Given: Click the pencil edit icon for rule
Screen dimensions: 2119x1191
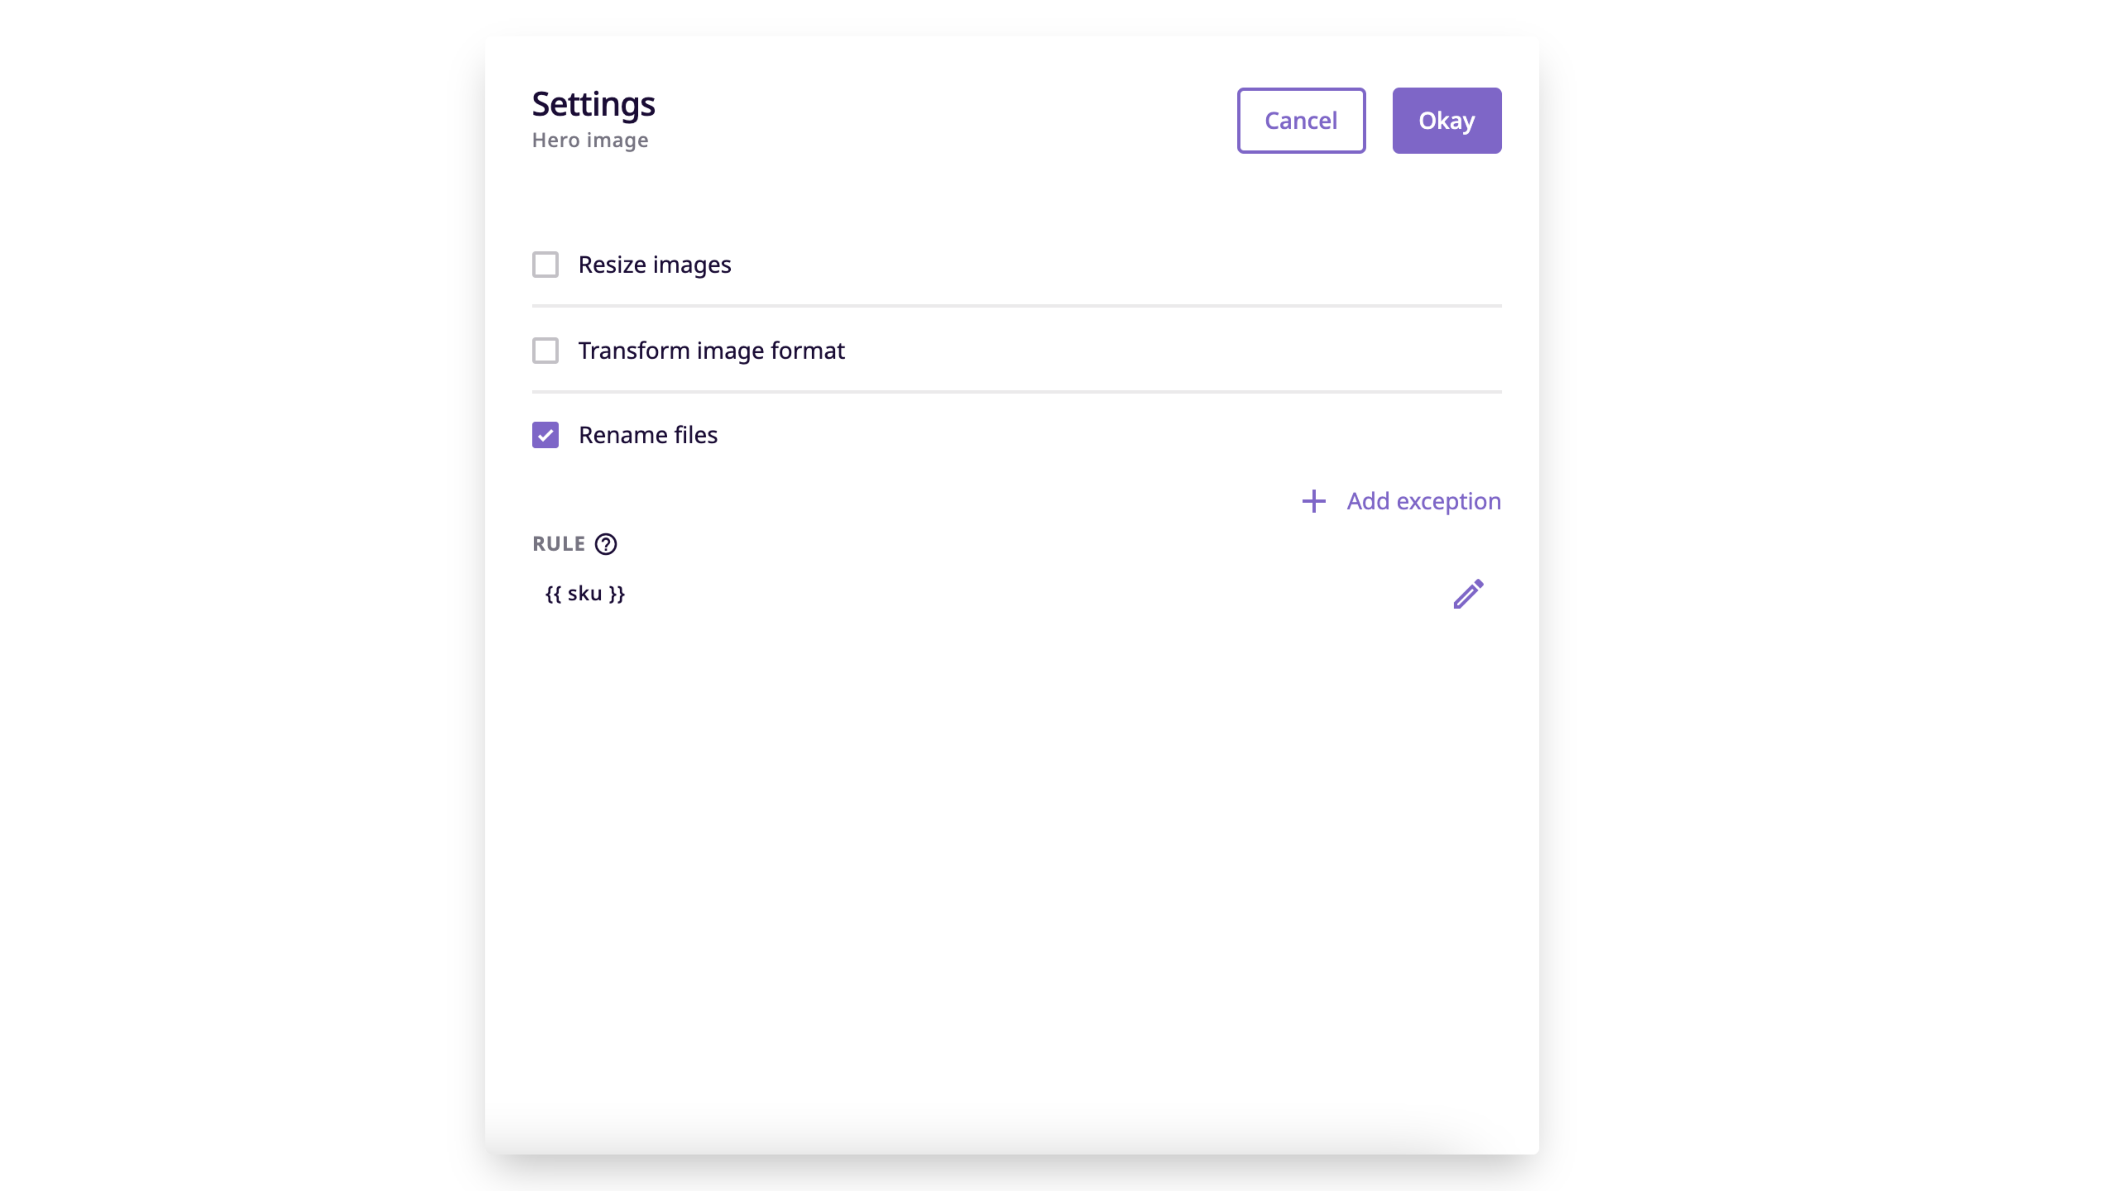Looking at the screenshot, I should click(1468, 593).
